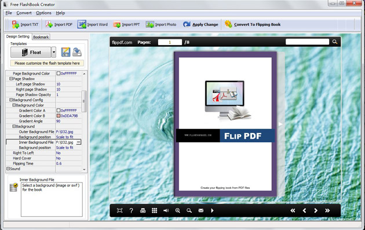Click the Flip PDF cover page
Screen dimensions: 365x230
[x=225, y=124]
